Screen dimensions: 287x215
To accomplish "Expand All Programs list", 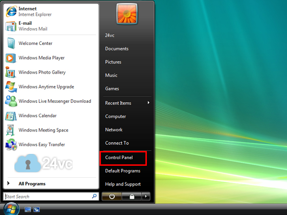I will click(x=32, y=184).
